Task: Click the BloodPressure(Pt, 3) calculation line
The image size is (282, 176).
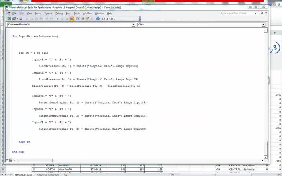Action: pyautogui.click(x=86, y=86)
